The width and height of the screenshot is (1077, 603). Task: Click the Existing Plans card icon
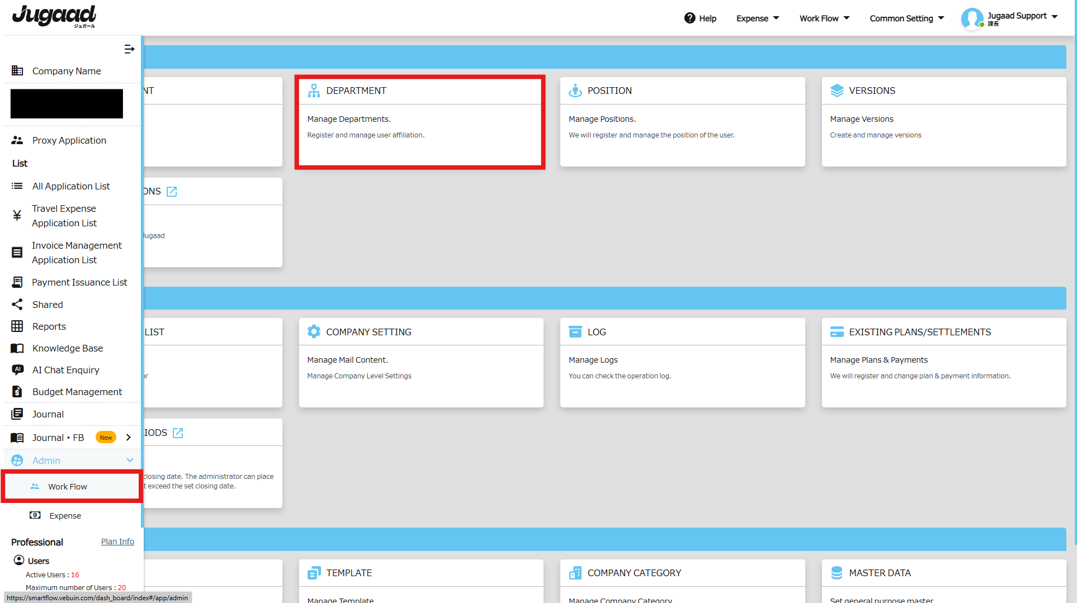coord(837,332)
